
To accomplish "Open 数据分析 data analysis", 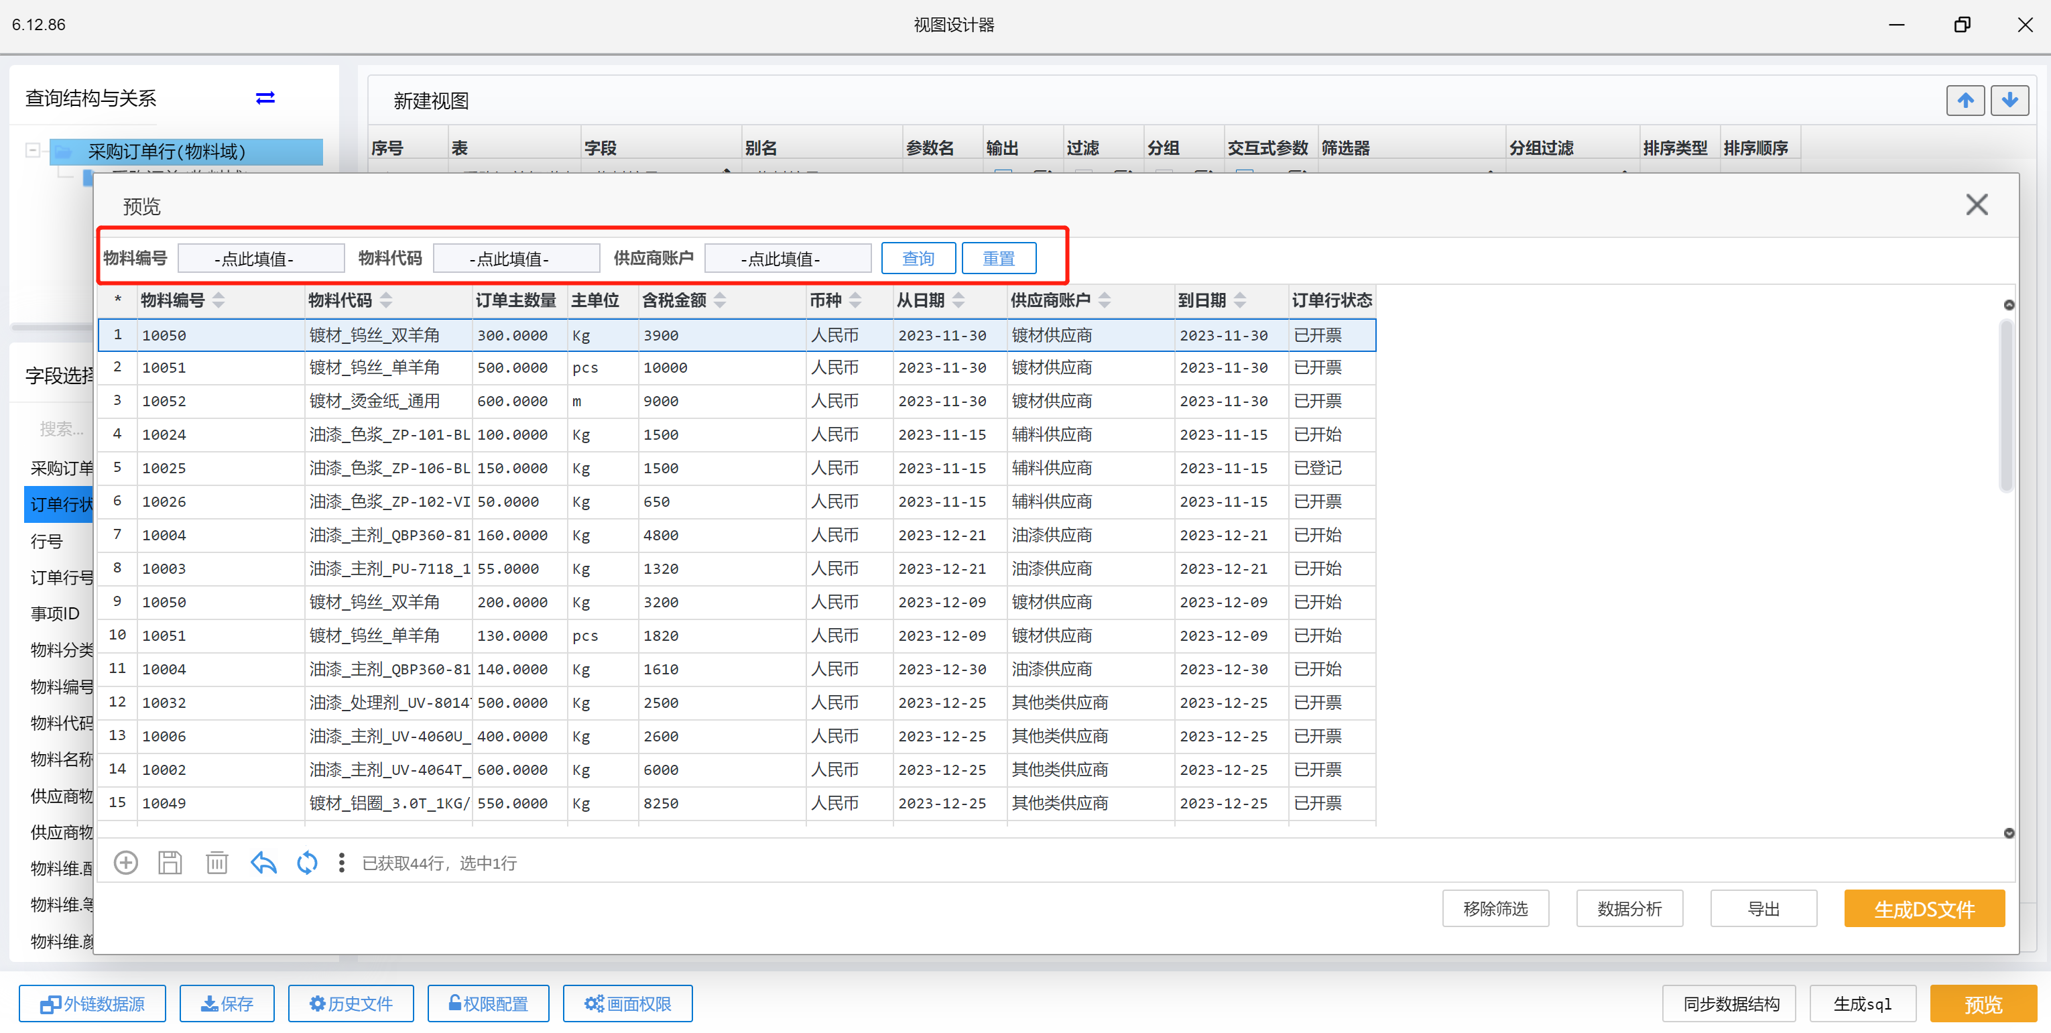I will coord(1629,909).
